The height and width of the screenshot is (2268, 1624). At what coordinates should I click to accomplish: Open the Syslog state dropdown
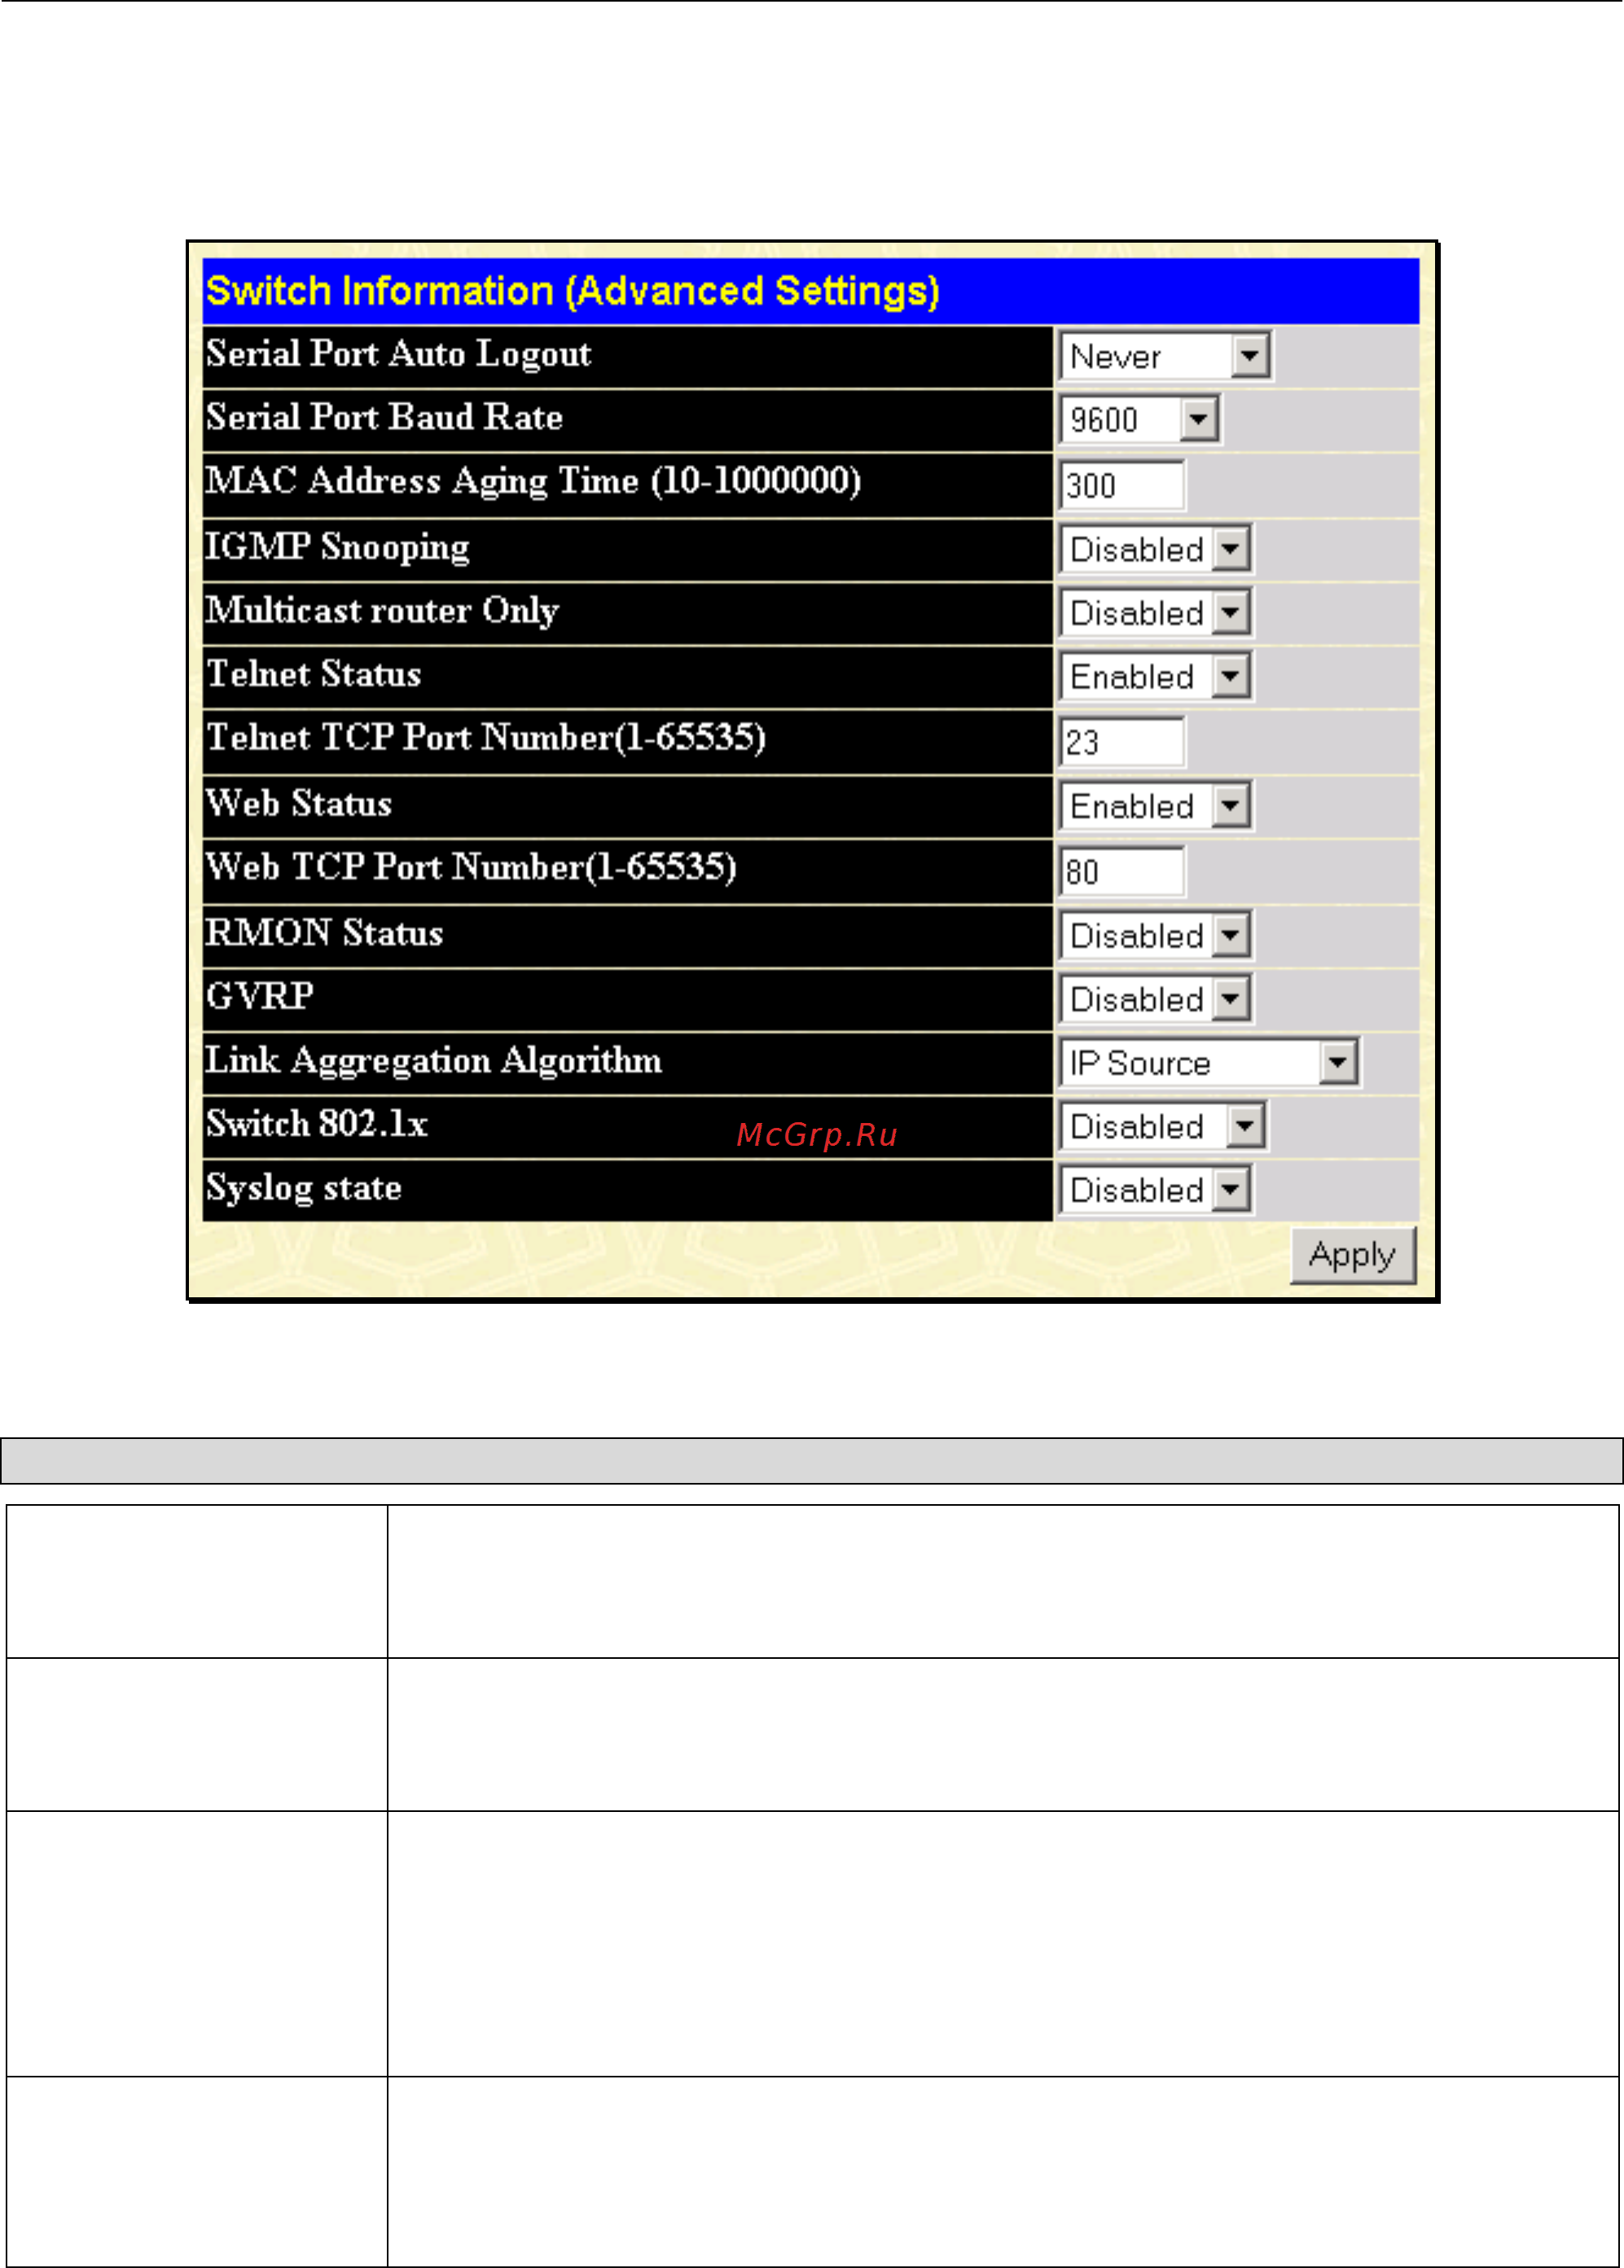1155,1190
